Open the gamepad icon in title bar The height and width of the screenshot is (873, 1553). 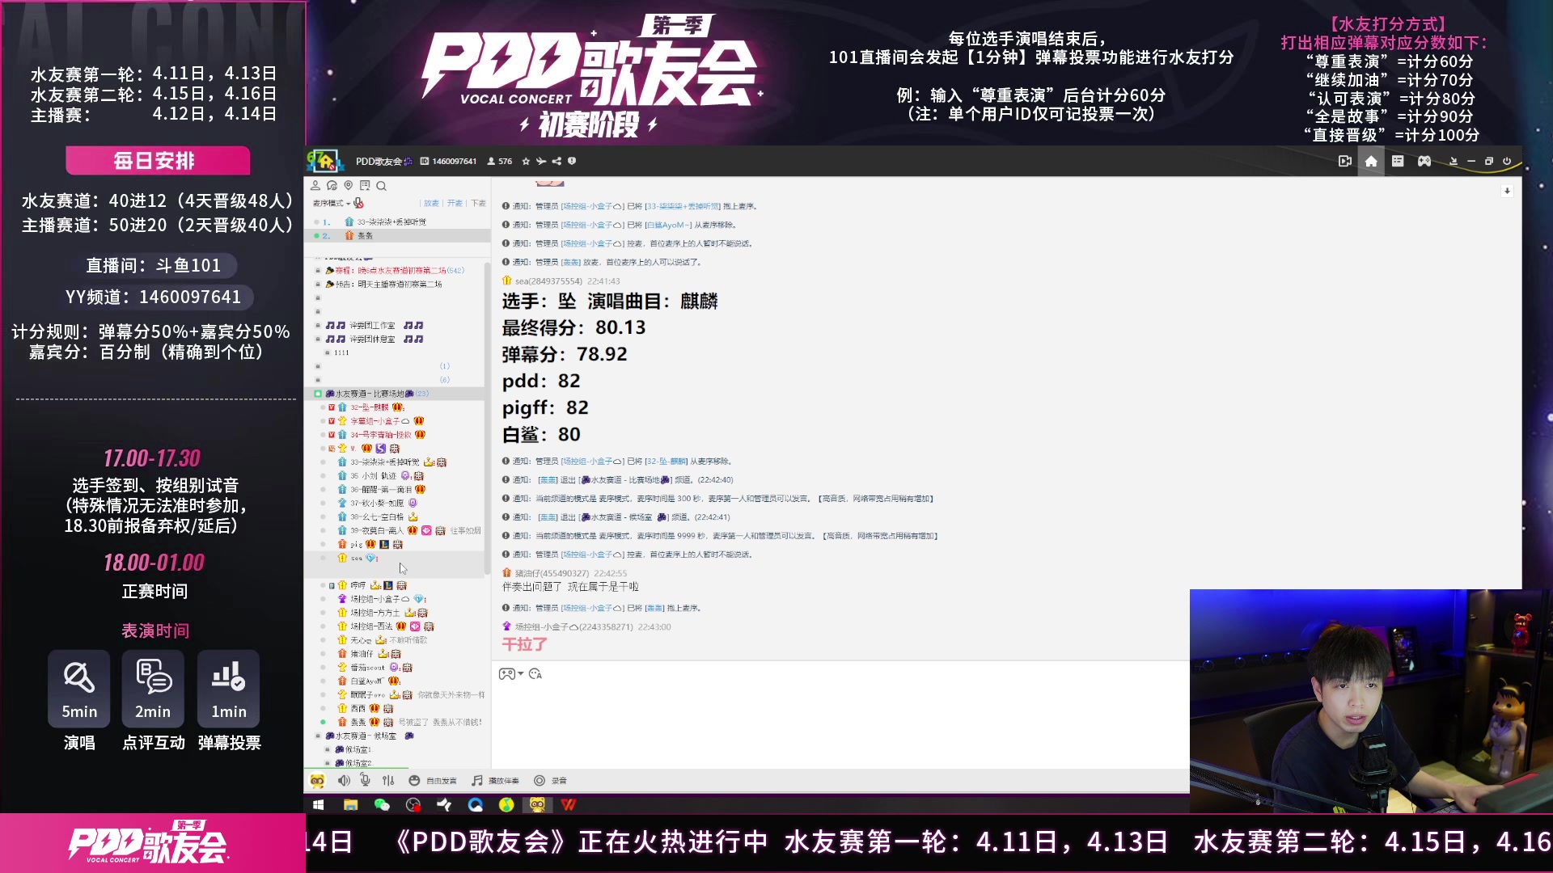tap(1424, 162)
